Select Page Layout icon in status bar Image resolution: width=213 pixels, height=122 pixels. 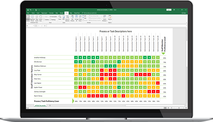click(x=169, y=108)
